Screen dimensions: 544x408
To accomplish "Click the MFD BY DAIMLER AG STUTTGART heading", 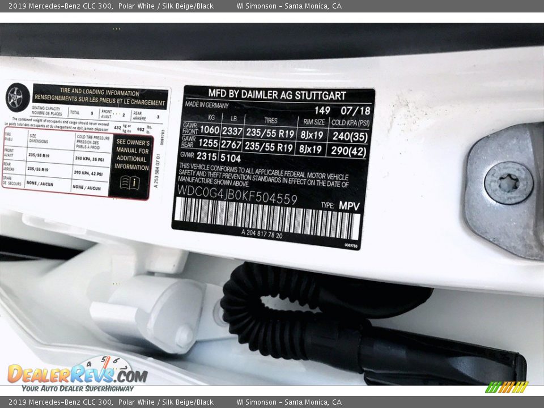I will [277, 95].
